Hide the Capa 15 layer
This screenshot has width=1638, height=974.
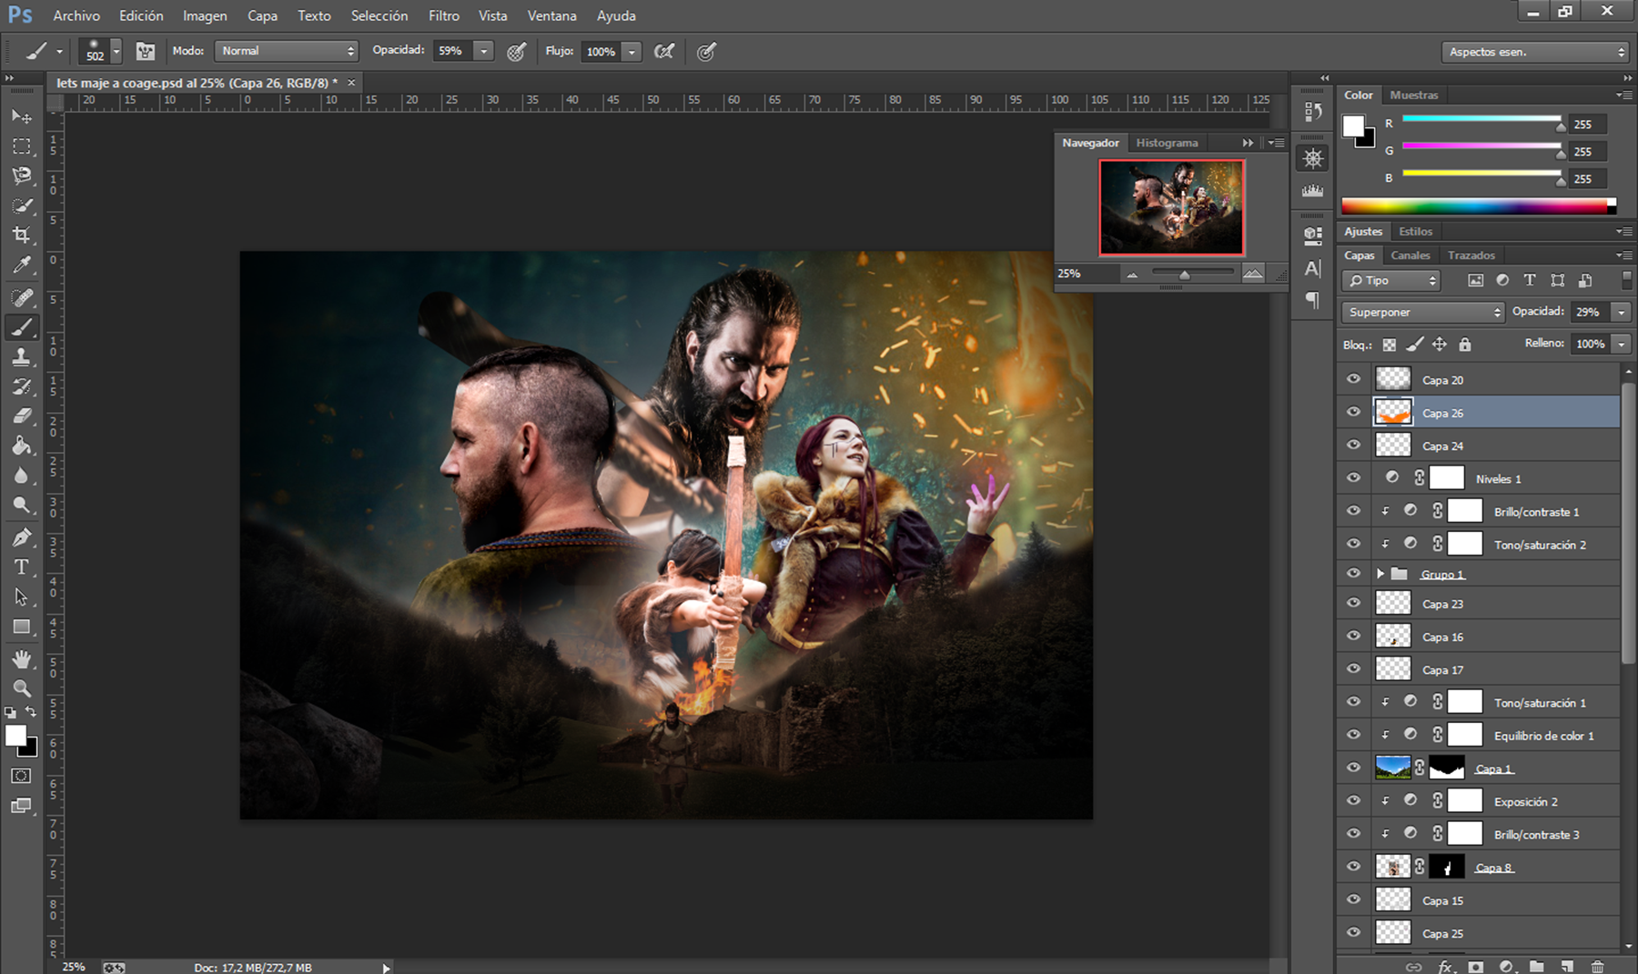pos(1353,899)
